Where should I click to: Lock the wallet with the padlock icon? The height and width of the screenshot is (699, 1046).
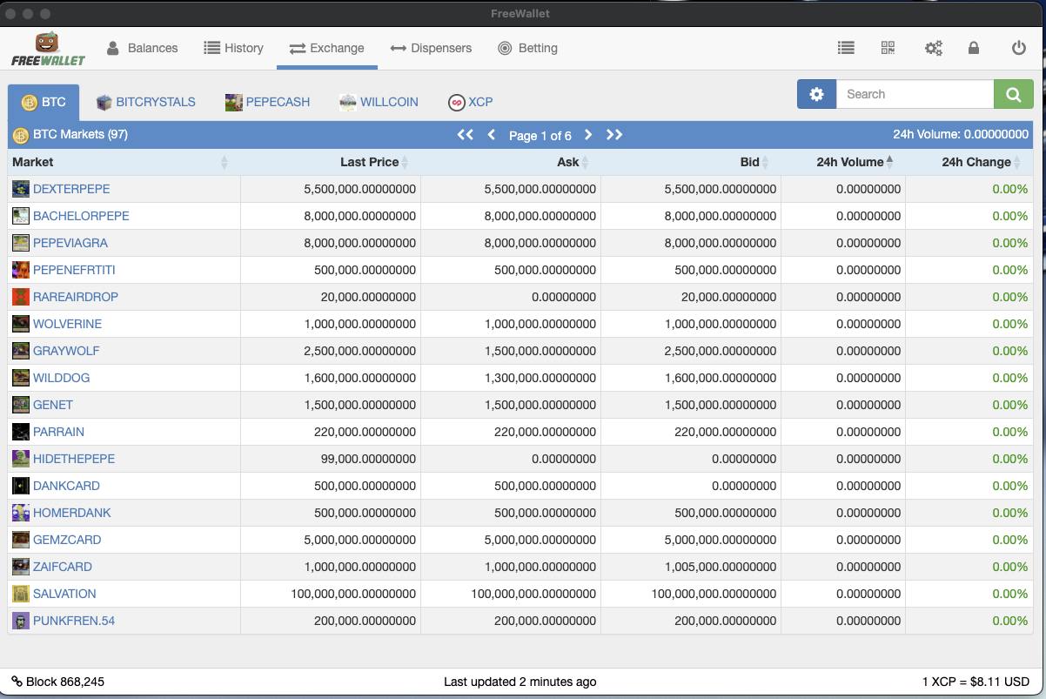(974, 48)
